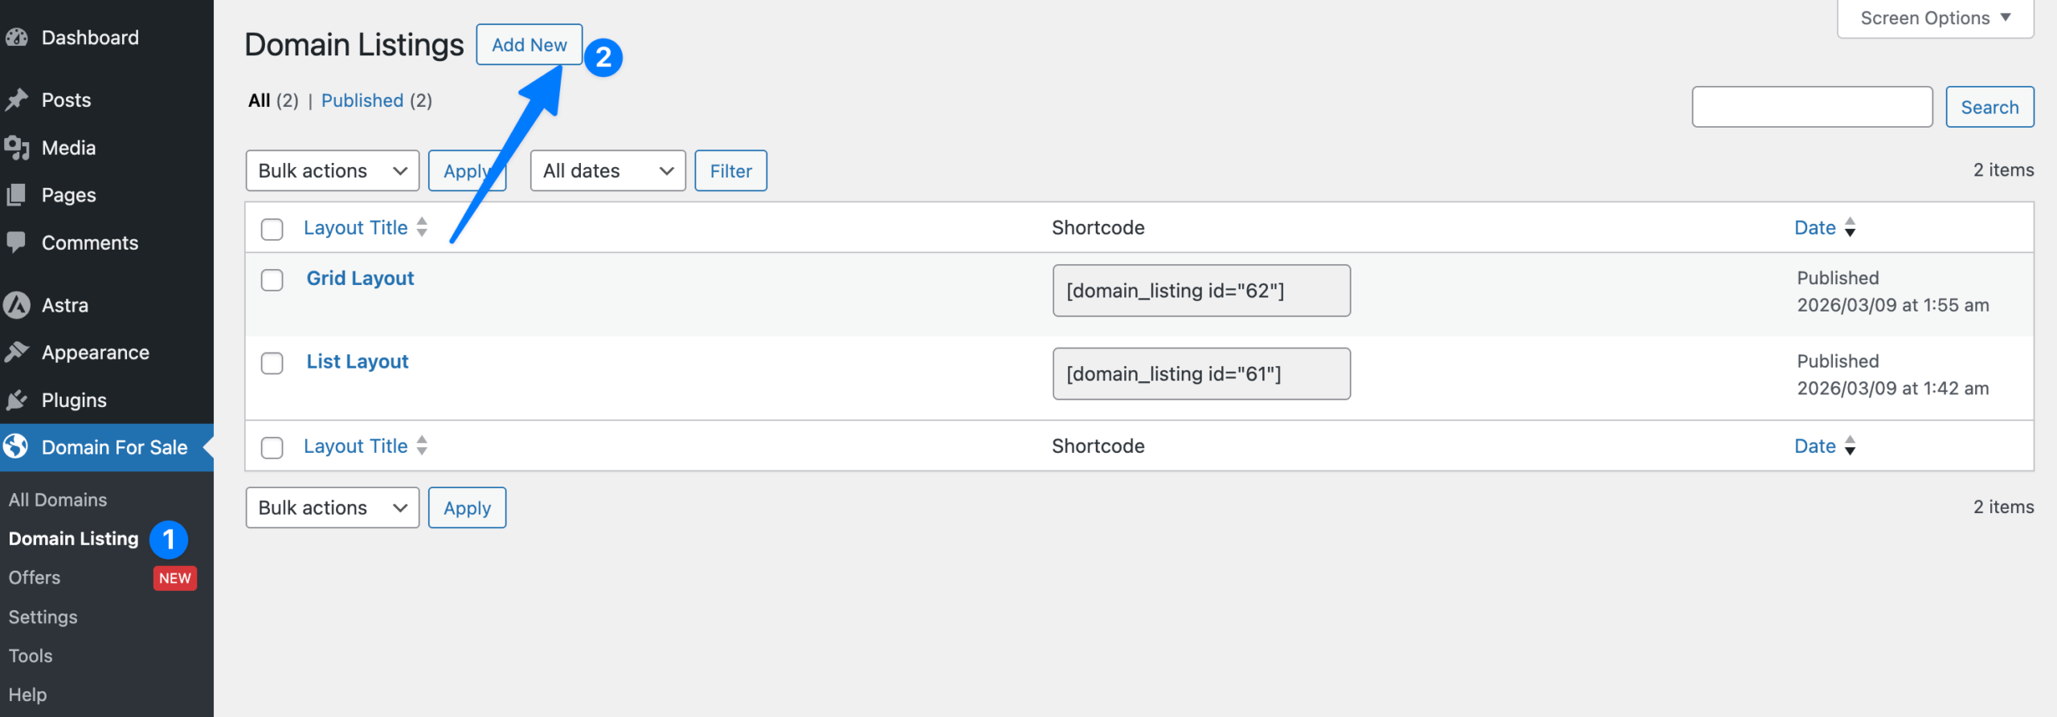2057x717 pixels.
Task: Expand the Screen Options panel
Action: coord(1935,18)
